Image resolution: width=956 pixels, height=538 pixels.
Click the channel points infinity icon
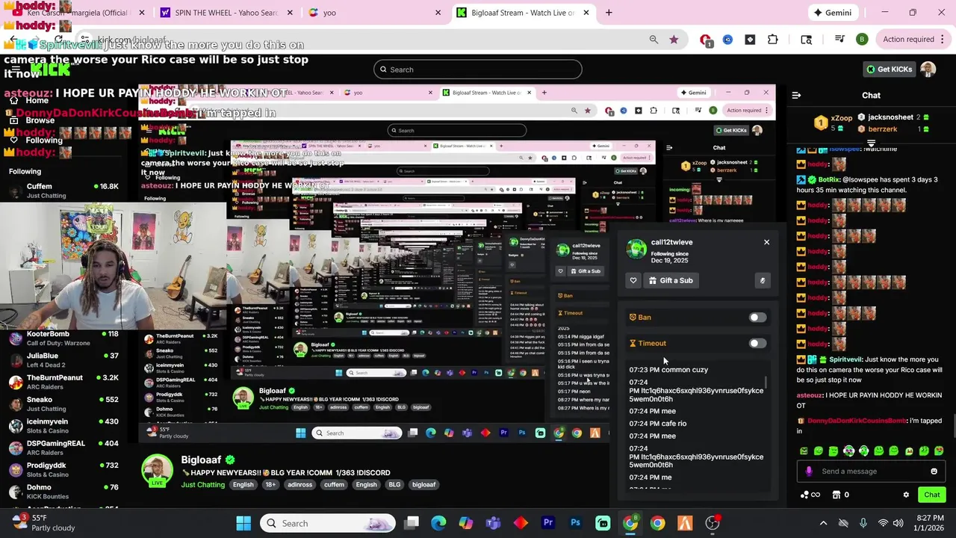(x=810, y=495)
